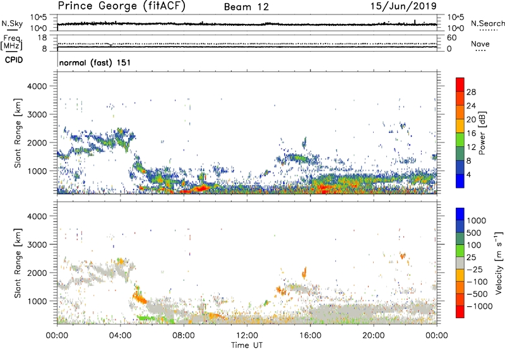Click the '12:00' time axis tick label
This screenshot has height=349, width=505.
[247, 336]
